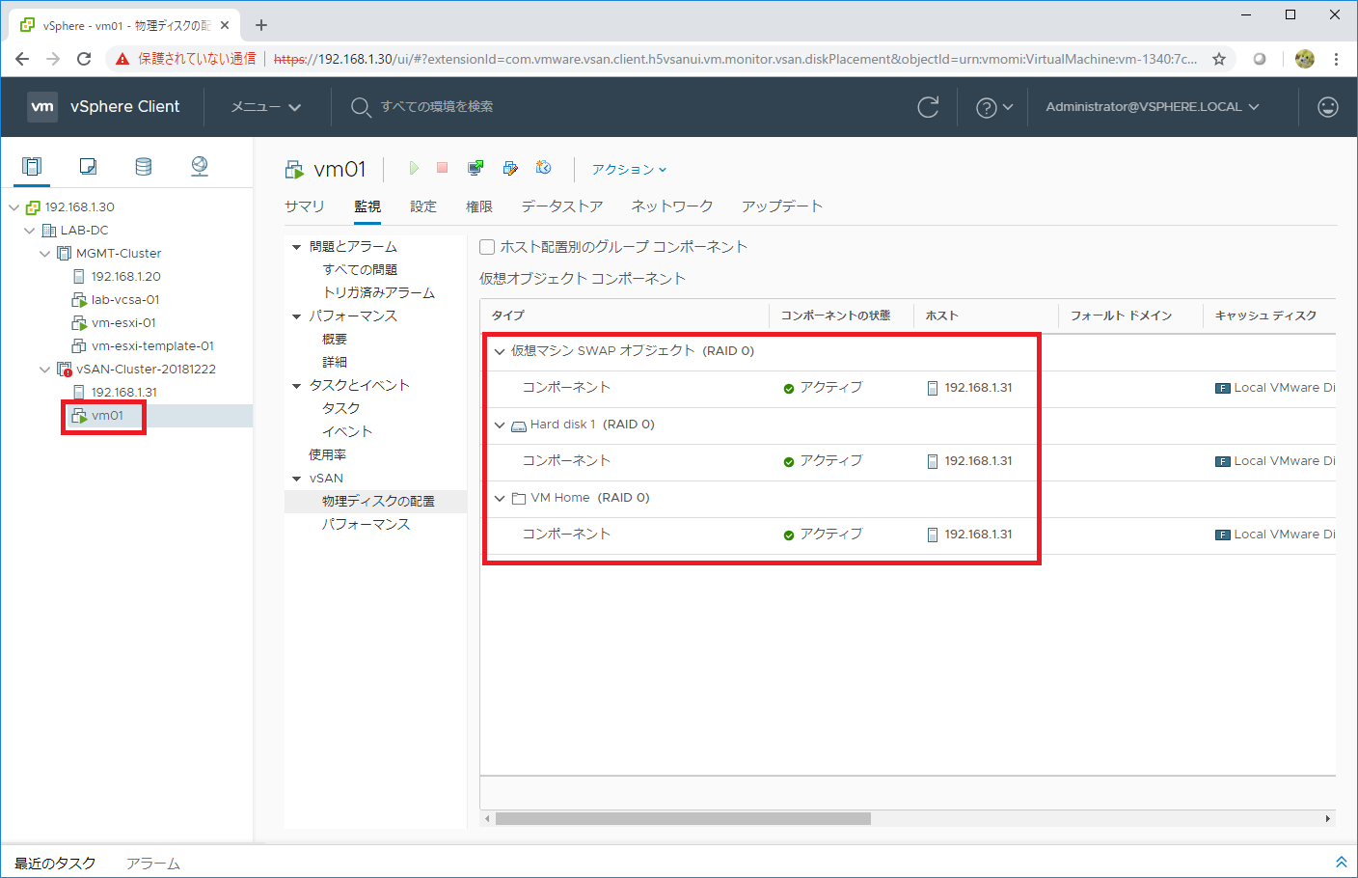This screenshot has width=1358, height=878.
Task: Click the refresh icon in header
Action: point(928,107)
